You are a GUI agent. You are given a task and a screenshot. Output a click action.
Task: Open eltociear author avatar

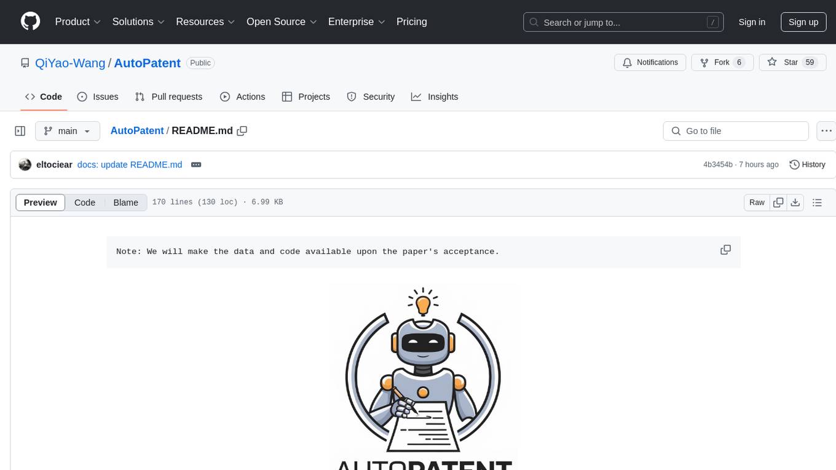click(x=25, y=165)
